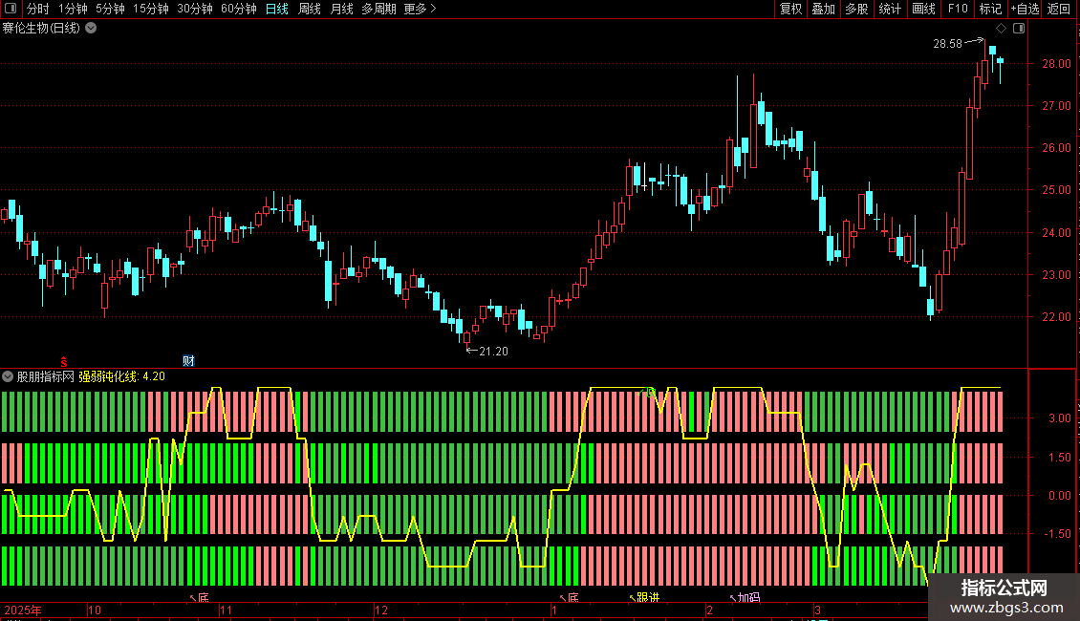Expand the 股朋指标网 indicator dropdown arrow
The width and height of the screenshot is (1080, 621).
pyautogui.click(x=8, y=376)
